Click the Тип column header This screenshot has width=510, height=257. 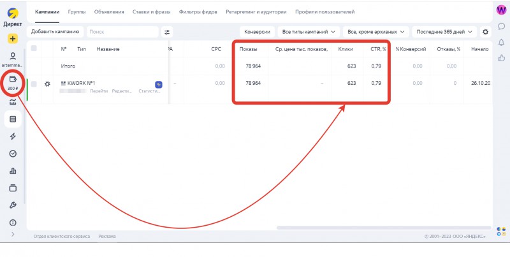[x=82, y=49]
